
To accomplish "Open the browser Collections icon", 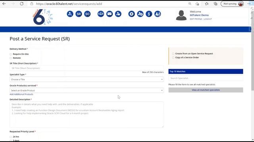I will coord(216,4).
